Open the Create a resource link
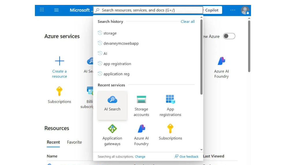Viewport: 296px width, 165px height. (59, 74)
